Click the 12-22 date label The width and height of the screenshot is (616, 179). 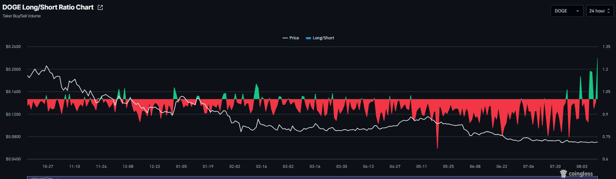(155, 167)
